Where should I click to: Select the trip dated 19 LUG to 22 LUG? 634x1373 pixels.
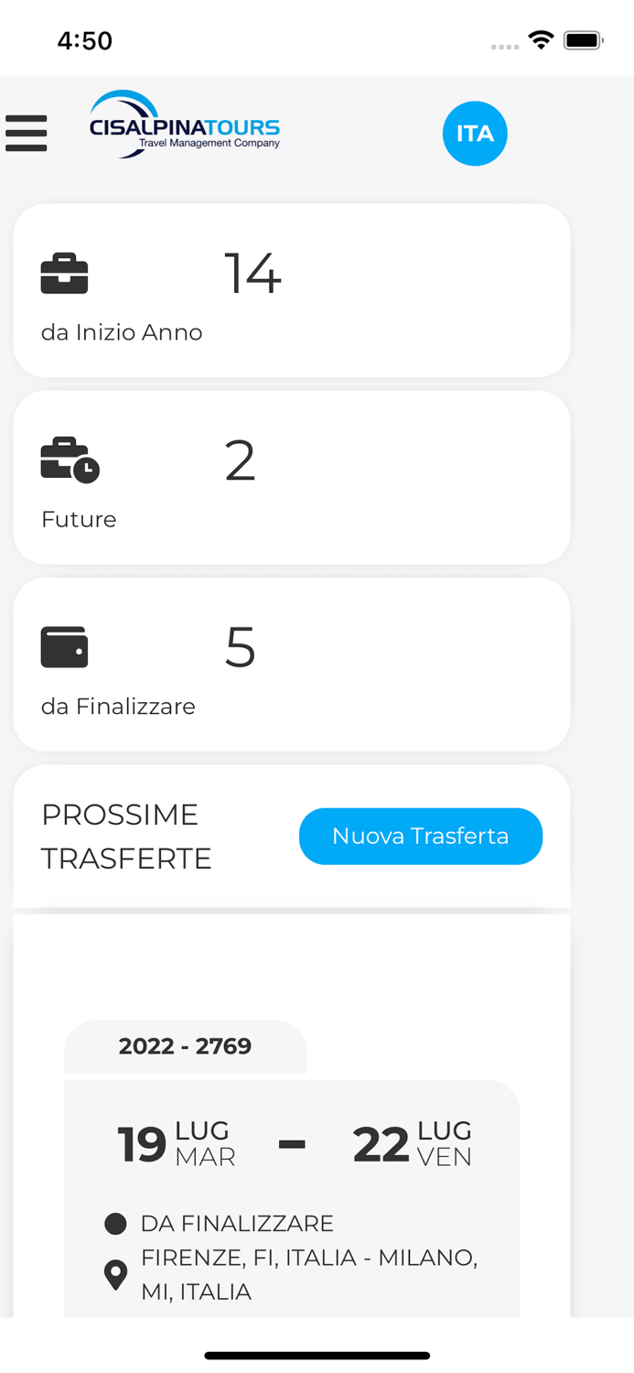[x=291, y=1143]
